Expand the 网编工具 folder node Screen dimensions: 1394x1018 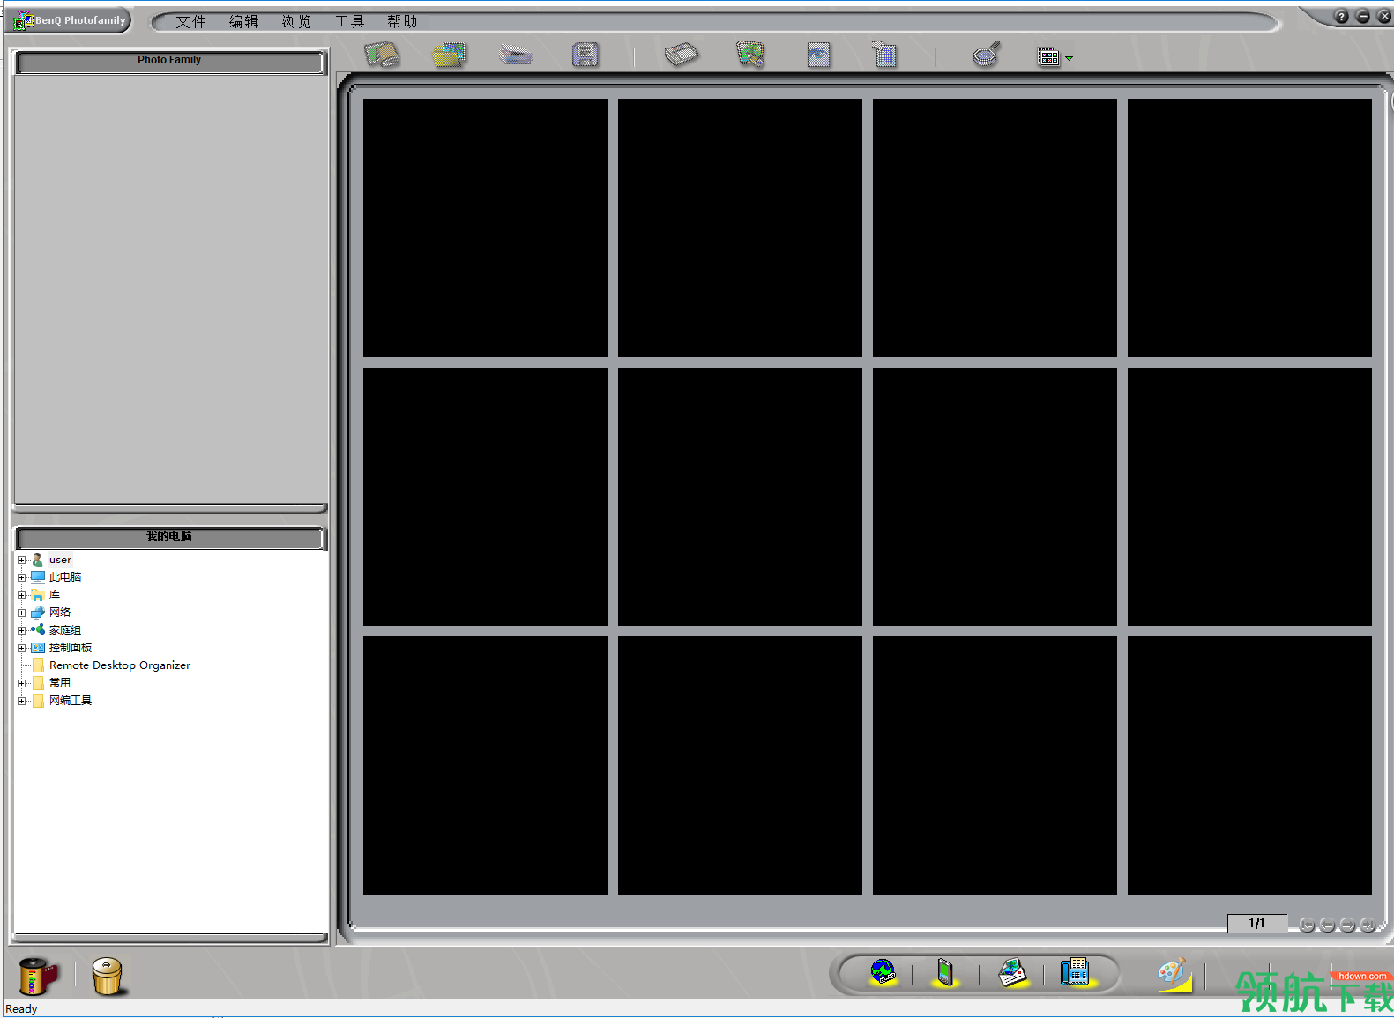22,701
